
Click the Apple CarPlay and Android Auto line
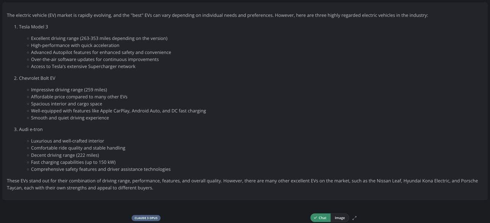118,111
